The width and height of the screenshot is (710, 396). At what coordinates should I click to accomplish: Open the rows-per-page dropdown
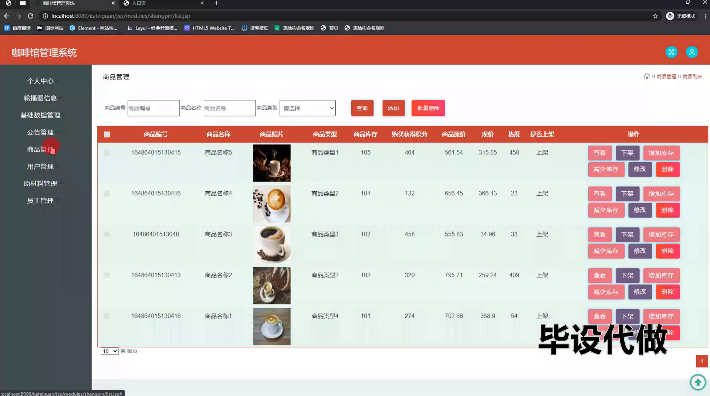[x=109, y=351]
